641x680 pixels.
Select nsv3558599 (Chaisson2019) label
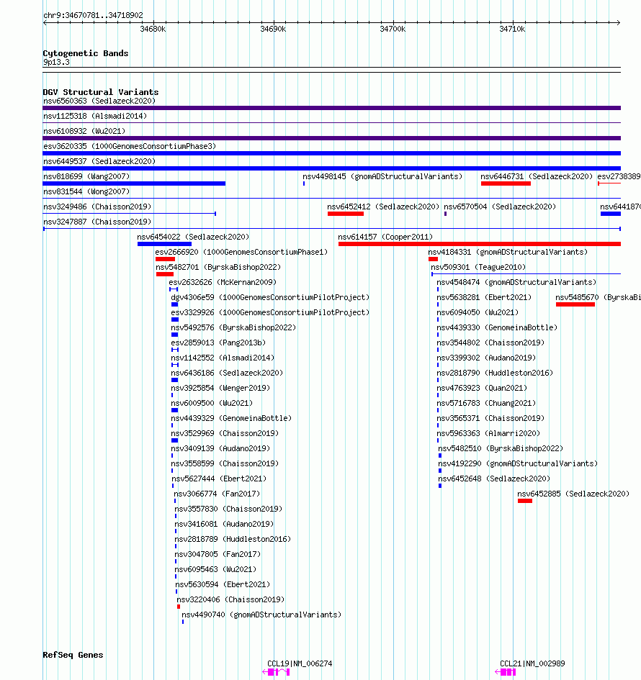[x=225, y=464]
